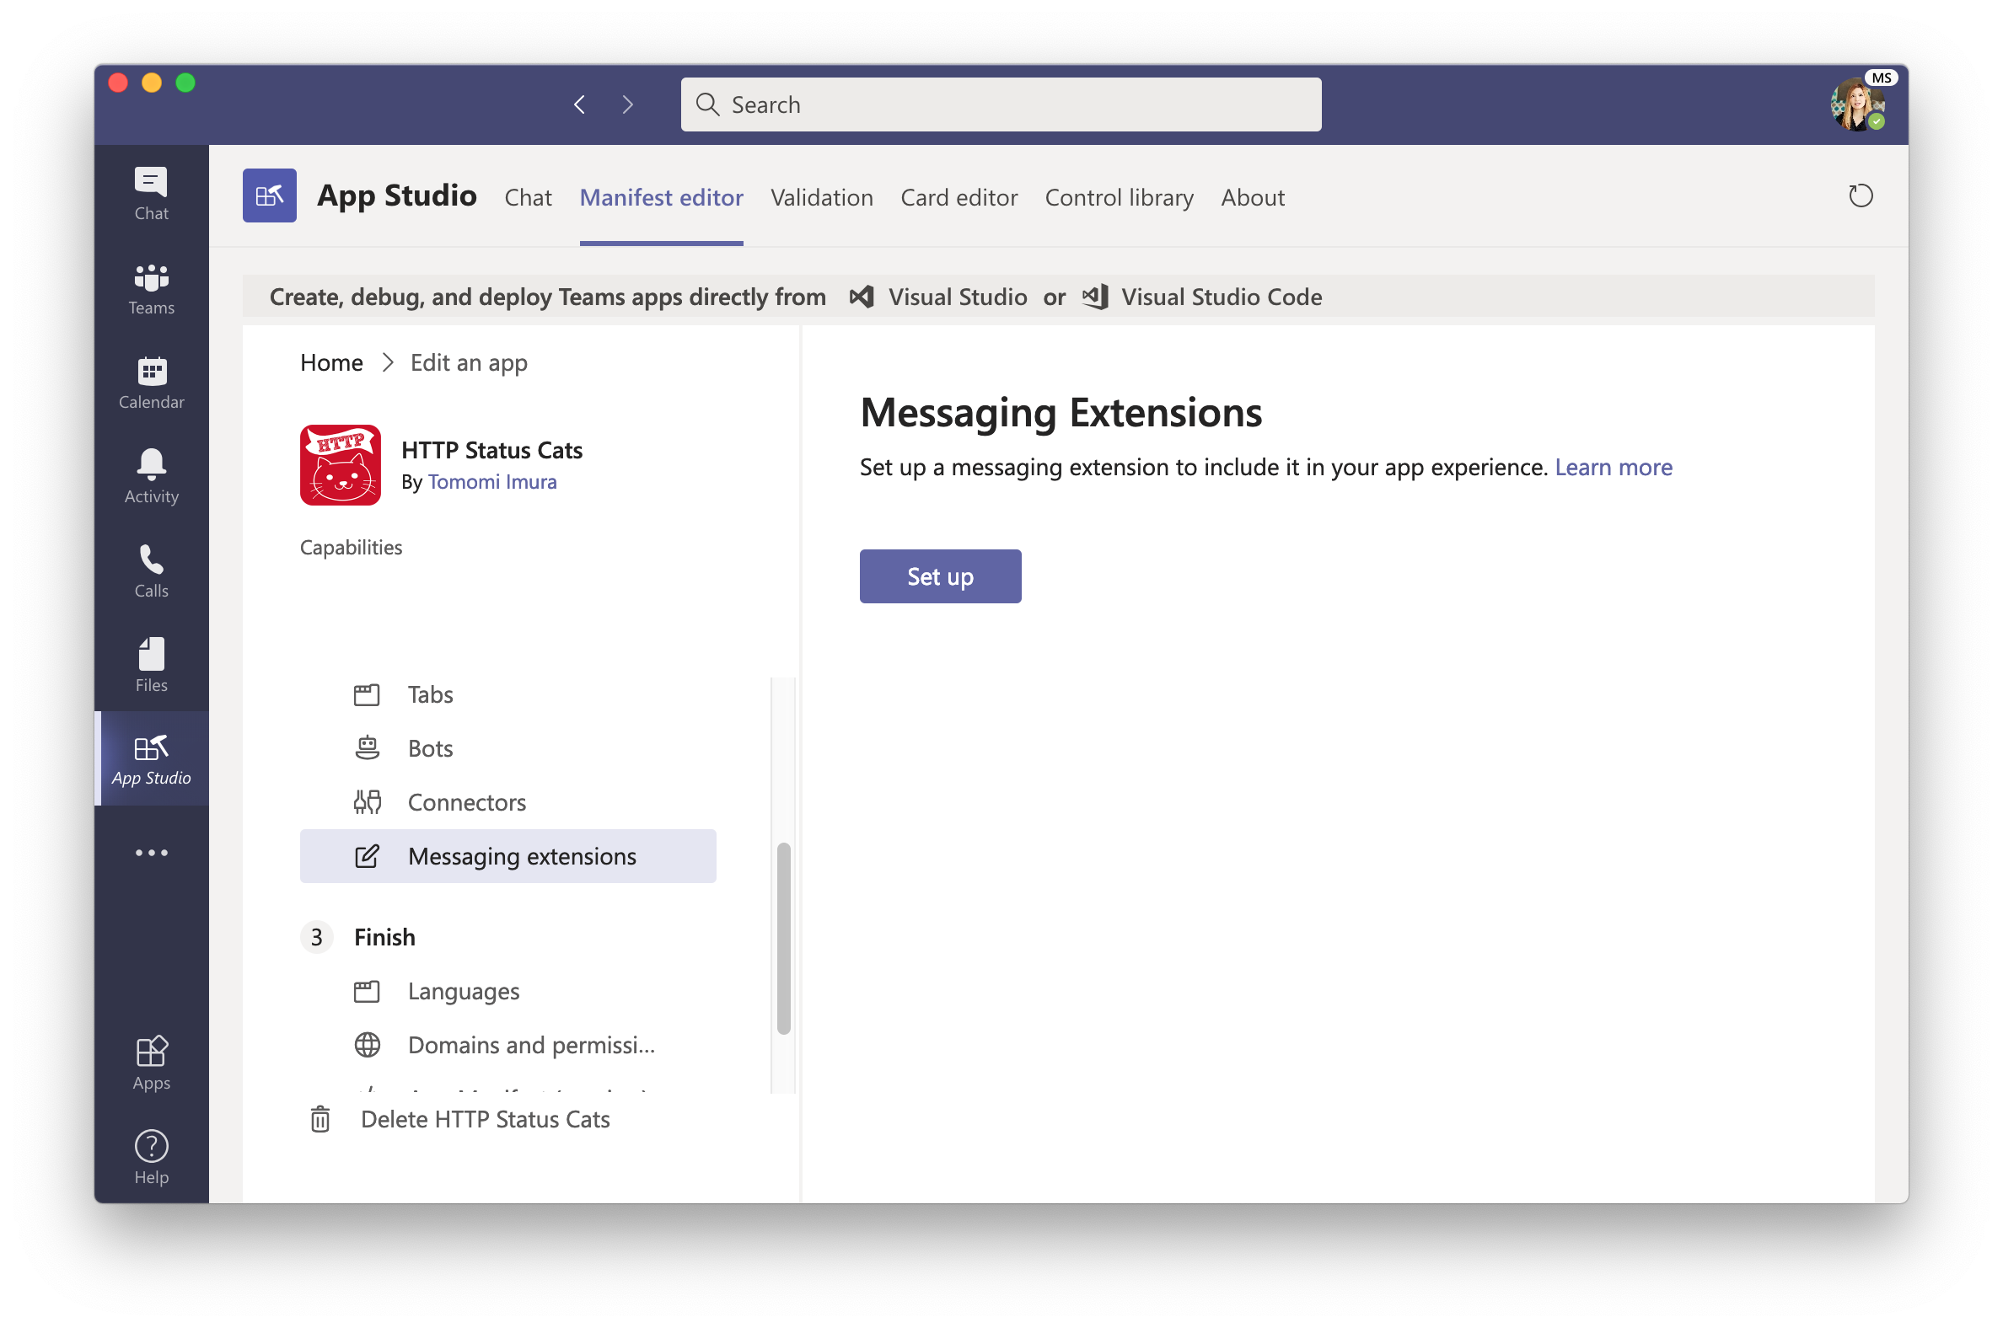
Task: Open the Teams sidebar icon
Action: click(151, 288)
